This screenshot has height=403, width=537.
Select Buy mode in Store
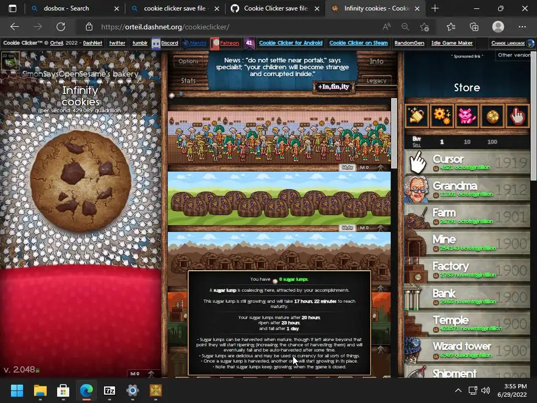click(416, 139)
